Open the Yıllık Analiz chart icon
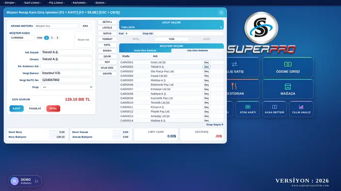The height and width of the screenshot is (191, 341). 301,107
